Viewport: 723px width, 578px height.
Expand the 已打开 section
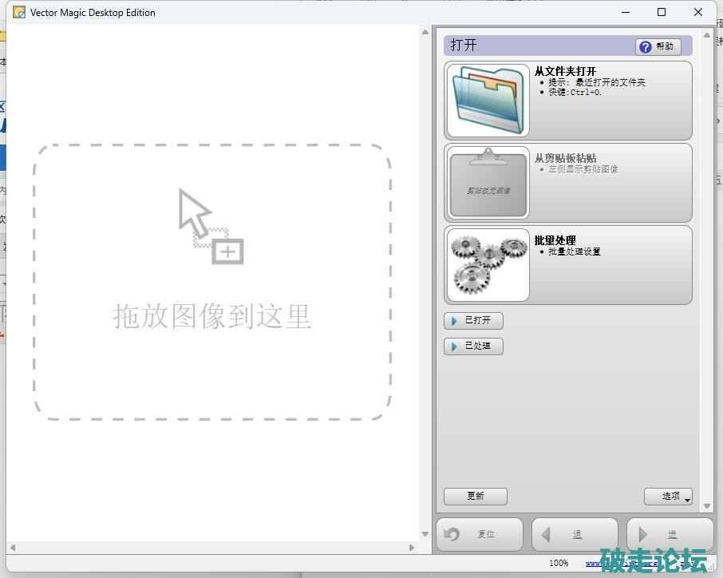pyautogui.click(x=473, y=321)
